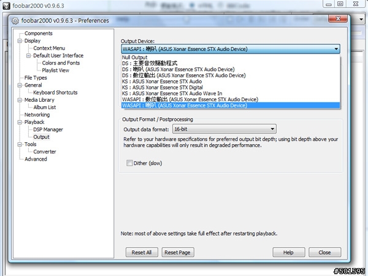This screenshot has width=368, height=276.
Task: Select KS : ASUS Xonar Essence STX Digital
Action: (x=231, y=87)
